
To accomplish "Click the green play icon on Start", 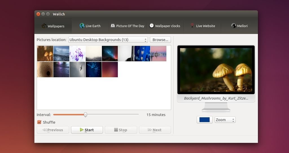I will (x=82, y=130).
